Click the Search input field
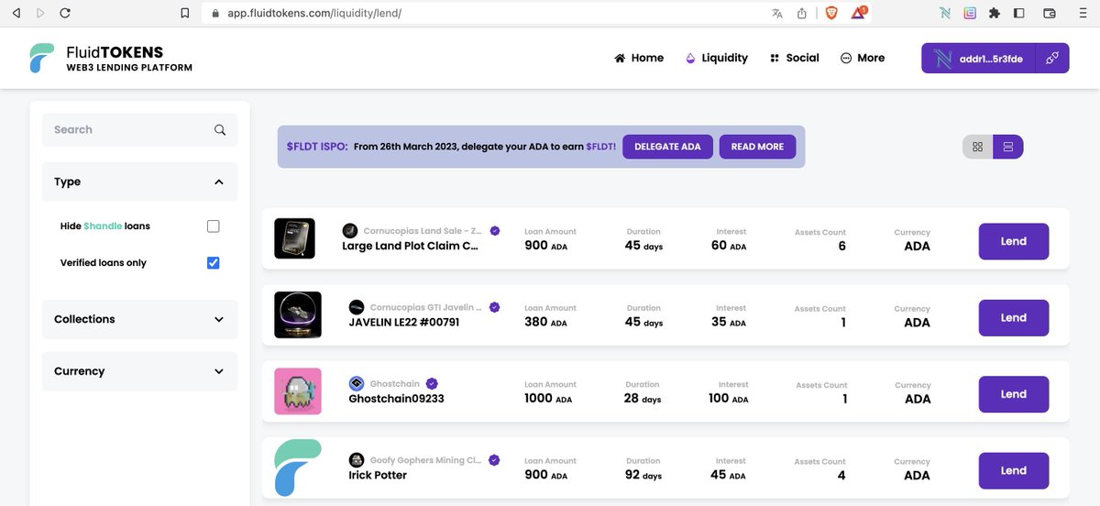 [139, 130]
